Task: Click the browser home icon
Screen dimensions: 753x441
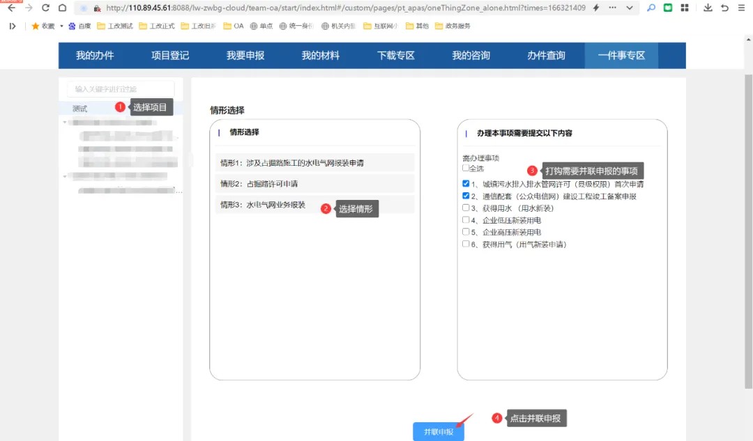Action: pos(62,8)
